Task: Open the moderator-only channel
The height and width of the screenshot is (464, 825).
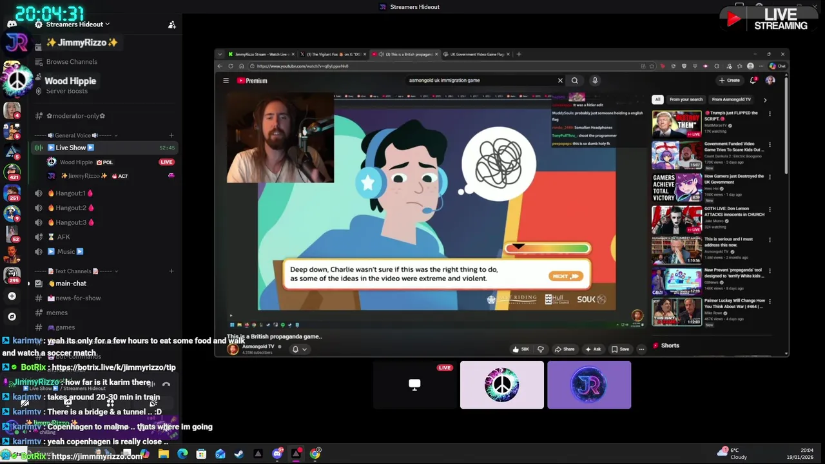Action: pos(75,116)
